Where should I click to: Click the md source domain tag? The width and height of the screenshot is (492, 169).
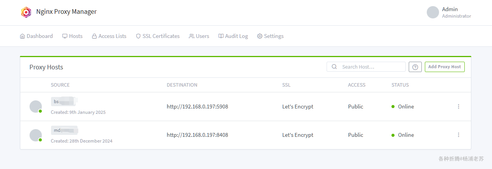tap(64, 130)
